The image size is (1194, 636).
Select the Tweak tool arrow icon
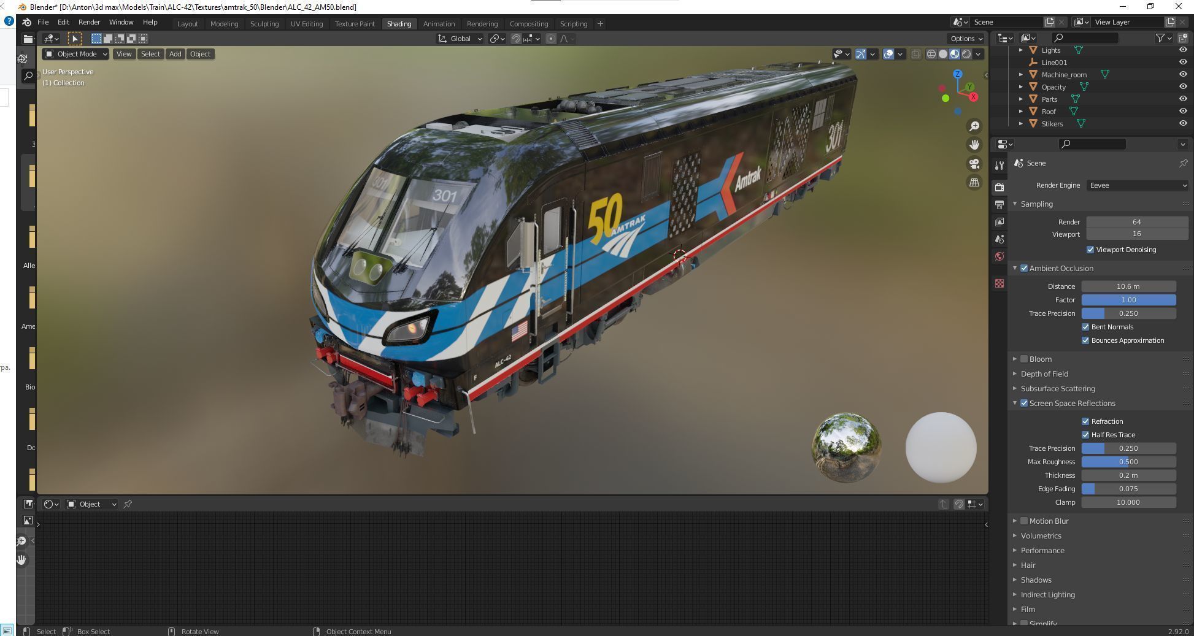[x=75, y=39]
